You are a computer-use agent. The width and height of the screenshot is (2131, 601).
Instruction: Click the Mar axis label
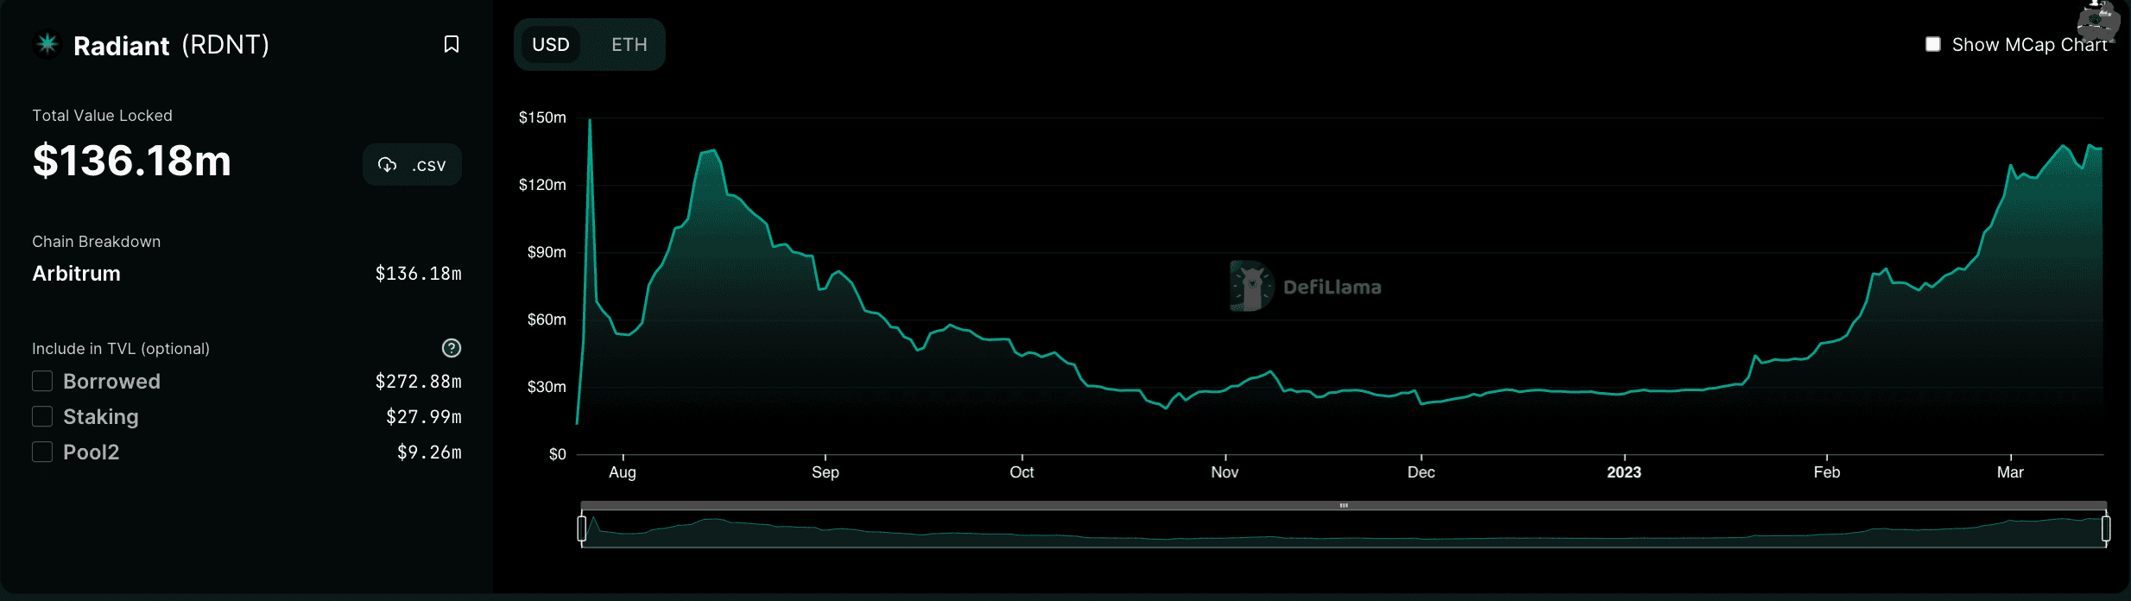(x=2010, y=472)
